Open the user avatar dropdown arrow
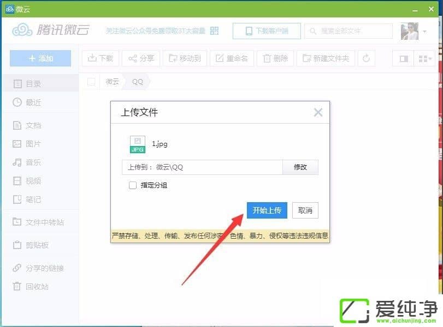 [424, 31]
